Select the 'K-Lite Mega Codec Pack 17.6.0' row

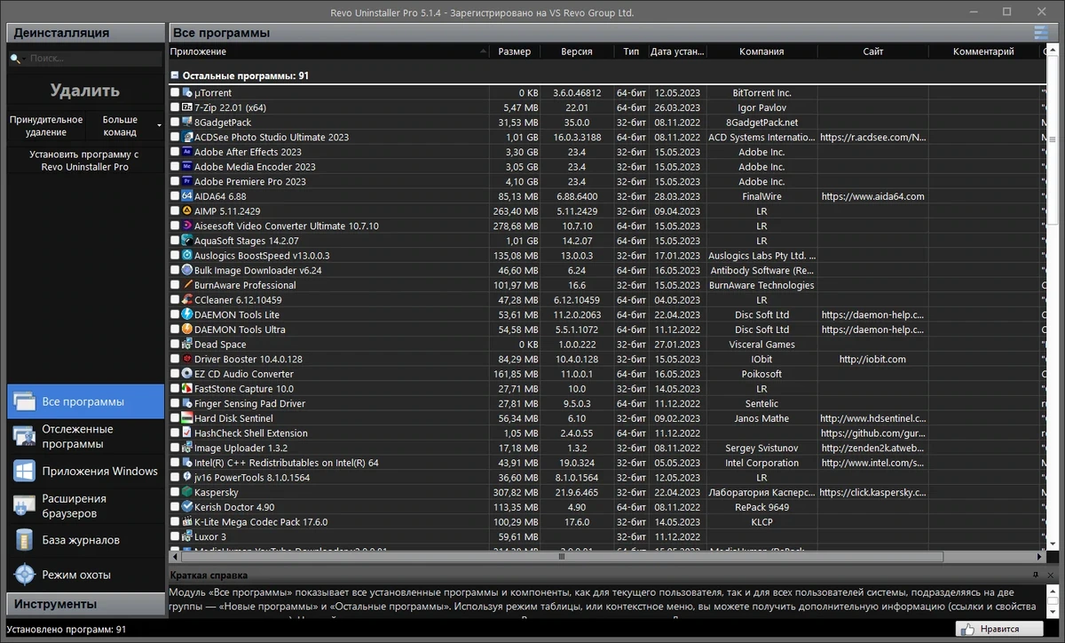608,522
